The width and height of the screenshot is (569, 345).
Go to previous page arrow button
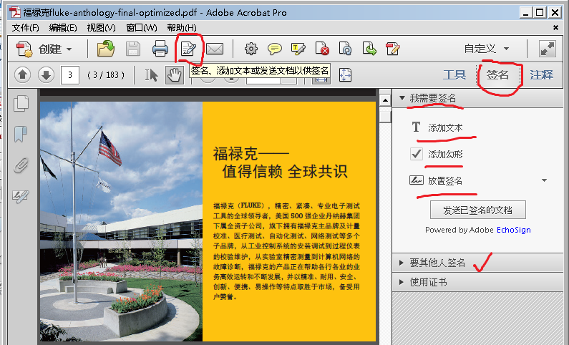[22, 75]
